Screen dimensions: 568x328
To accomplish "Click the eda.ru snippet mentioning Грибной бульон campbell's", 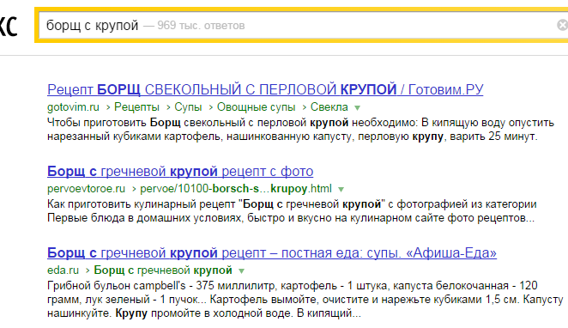I will (x=305, y=300).
